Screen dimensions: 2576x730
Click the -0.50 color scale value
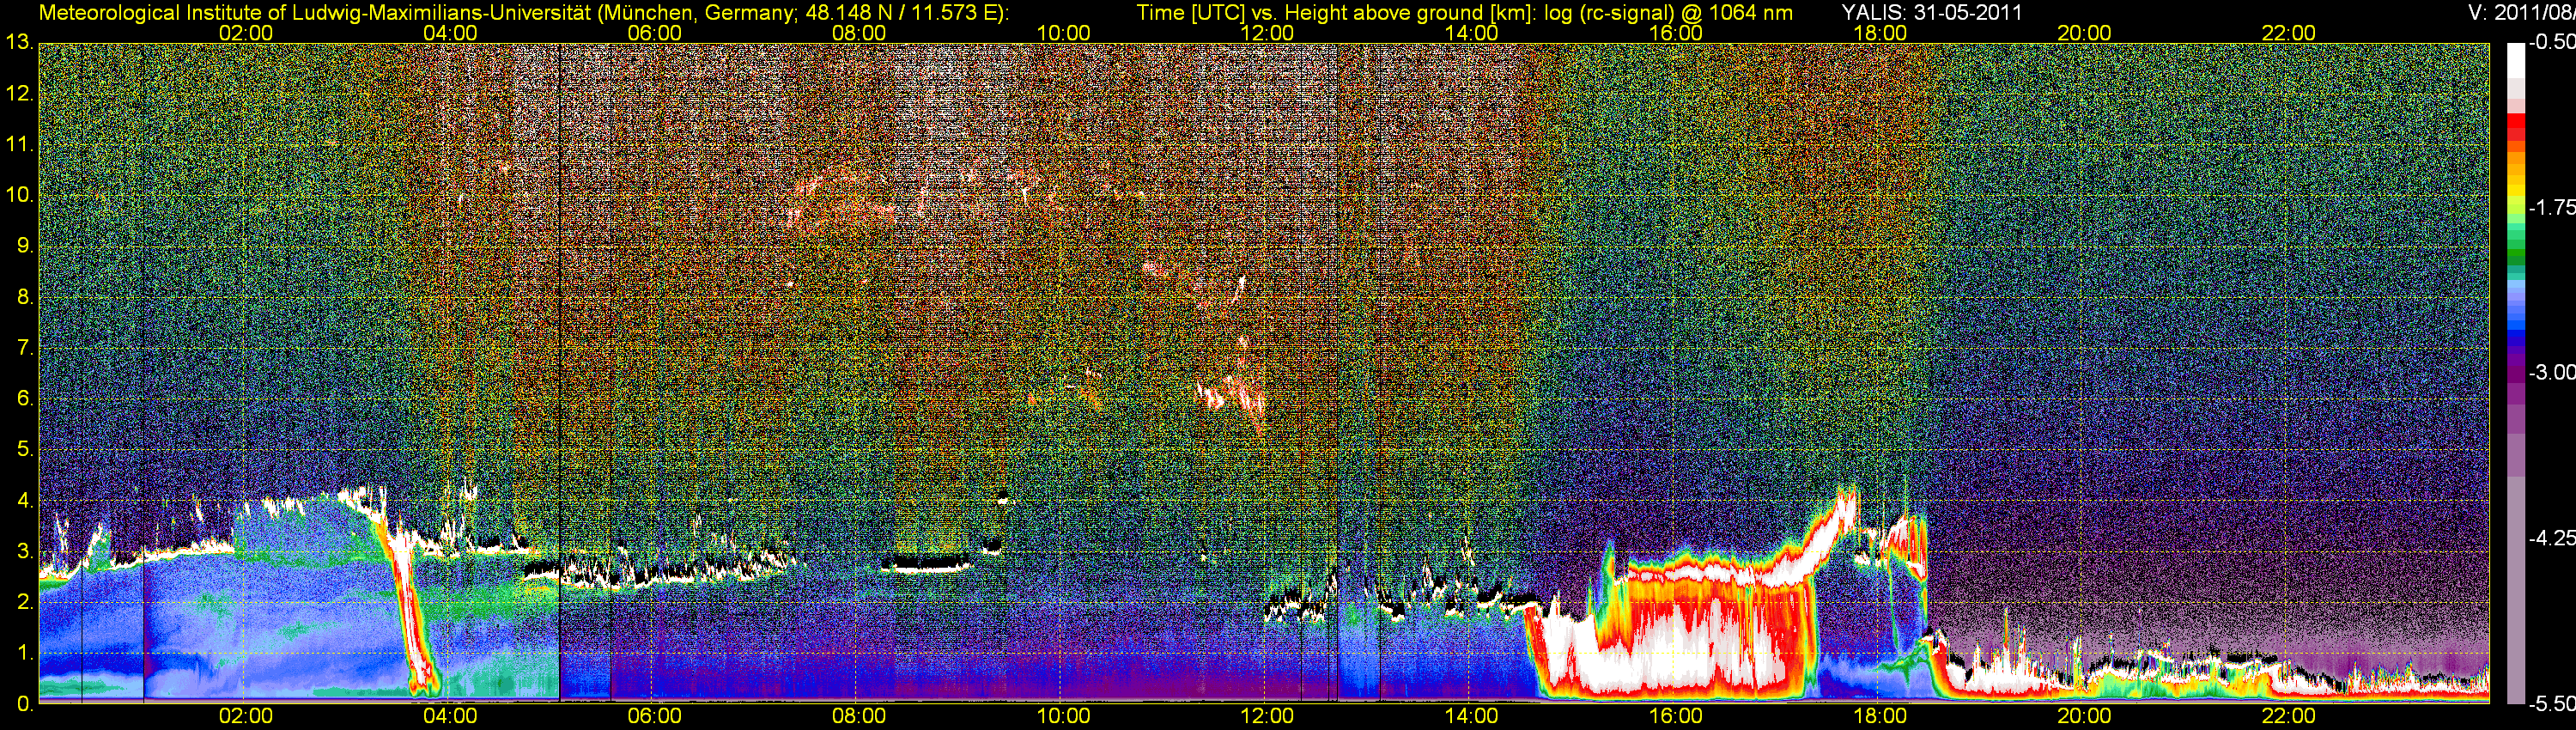coord(2551,42)
